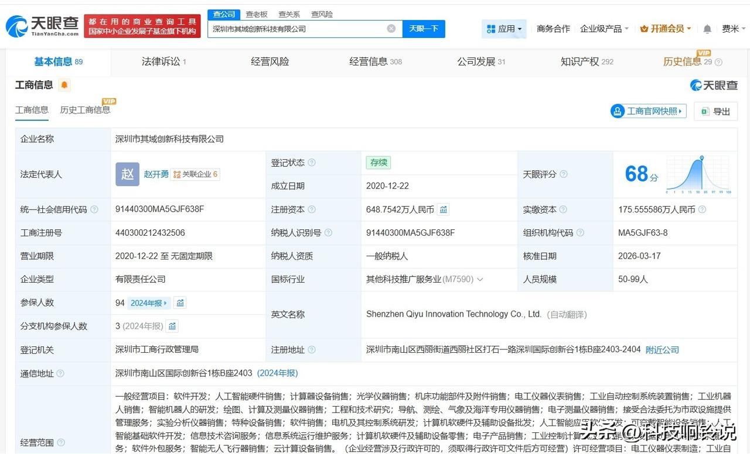Viewport: 750px width, 454px height.
Task: Open help icon next to 注册地址
Action: tap(312, 350)
